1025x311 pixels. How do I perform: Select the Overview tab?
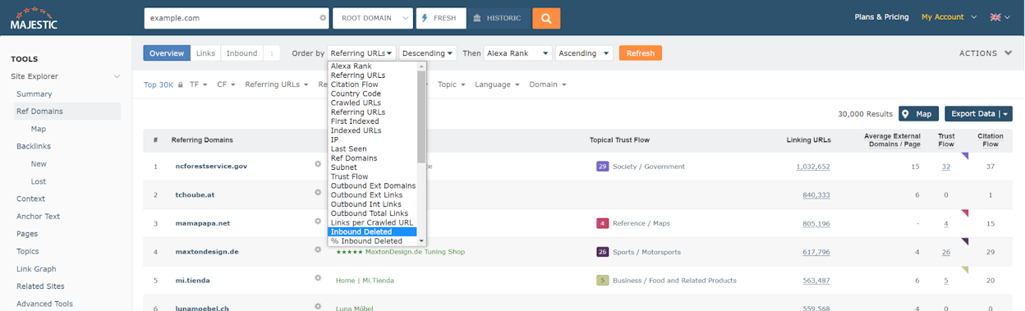(x=167, y=53)
